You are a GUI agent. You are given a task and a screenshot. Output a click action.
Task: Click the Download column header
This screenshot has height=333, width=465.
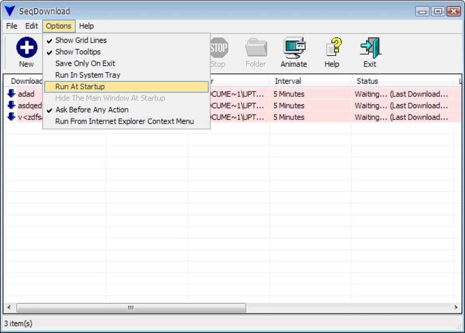tap(24, 81)
